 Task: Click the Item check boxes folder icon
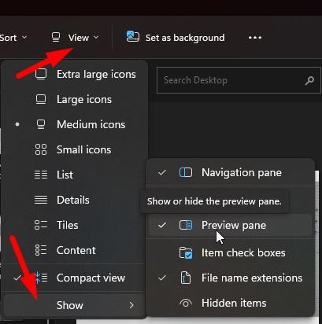point(186,253)
